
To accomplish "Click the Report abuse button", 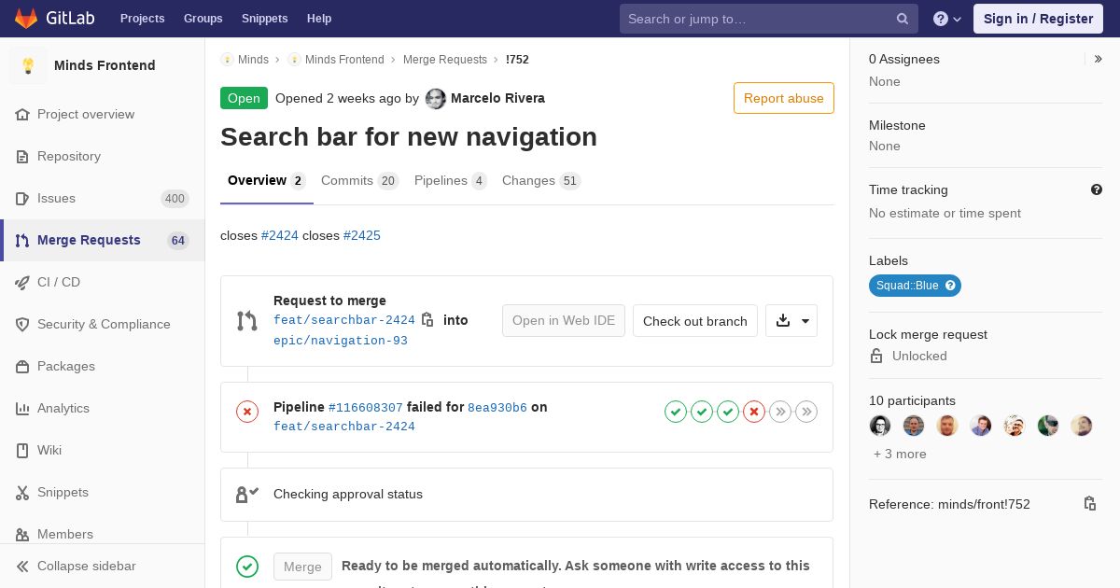I will pos(784,98).
